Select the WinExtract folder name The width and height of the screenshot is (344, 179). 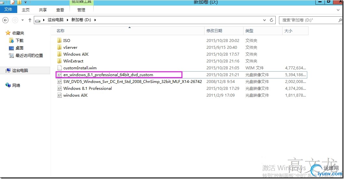pyautogui.click(x=73, y=61)
